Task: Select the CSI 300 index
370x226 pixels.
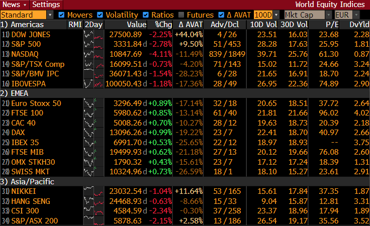Action: [x=25, y=210]
